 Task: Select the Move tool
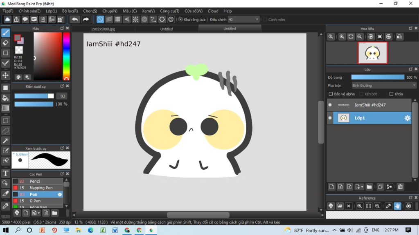click(6, 75)
